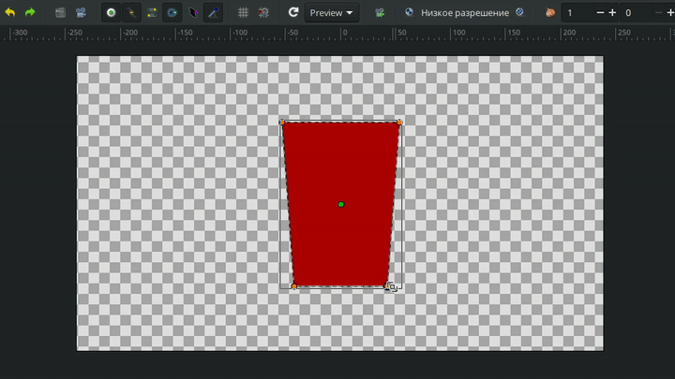Increase resolution with right lens icon
675x379 pixels.
(x=518, y=13)
